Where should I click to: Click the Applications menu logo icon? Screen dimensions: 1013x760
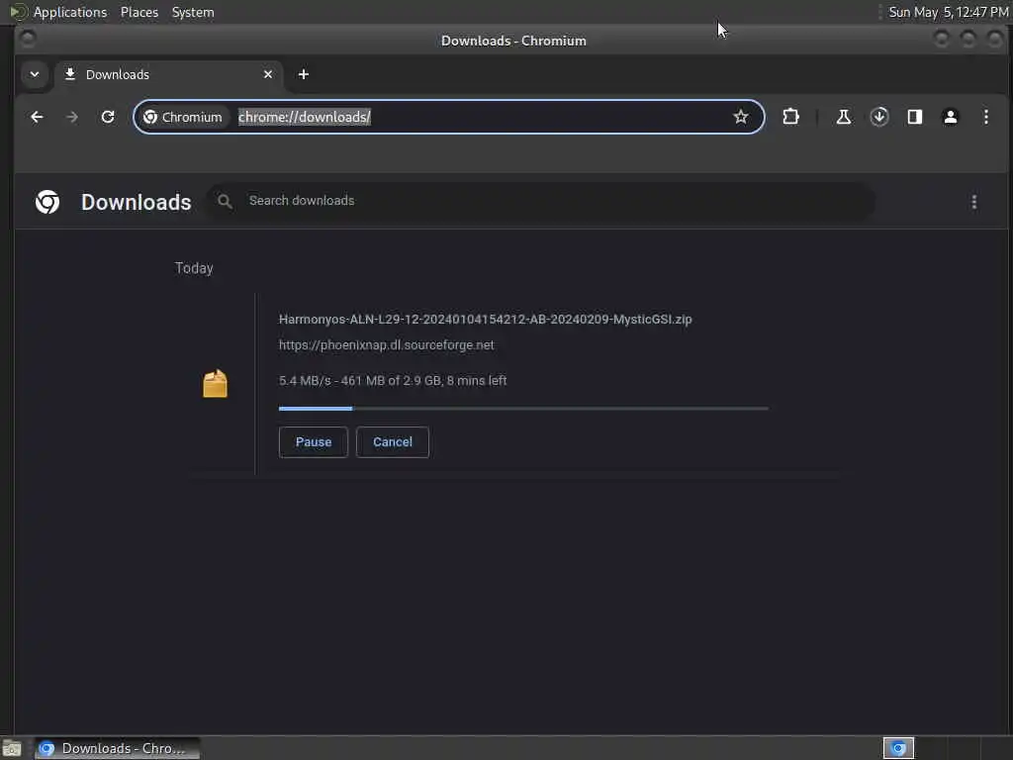point(18,12)
